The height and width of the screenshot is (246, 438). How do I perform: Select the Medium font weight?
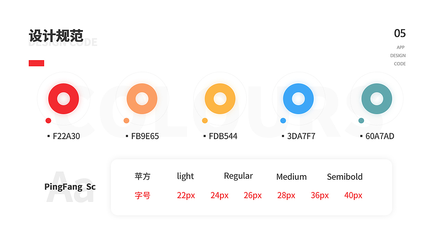[x=291, y=177]
